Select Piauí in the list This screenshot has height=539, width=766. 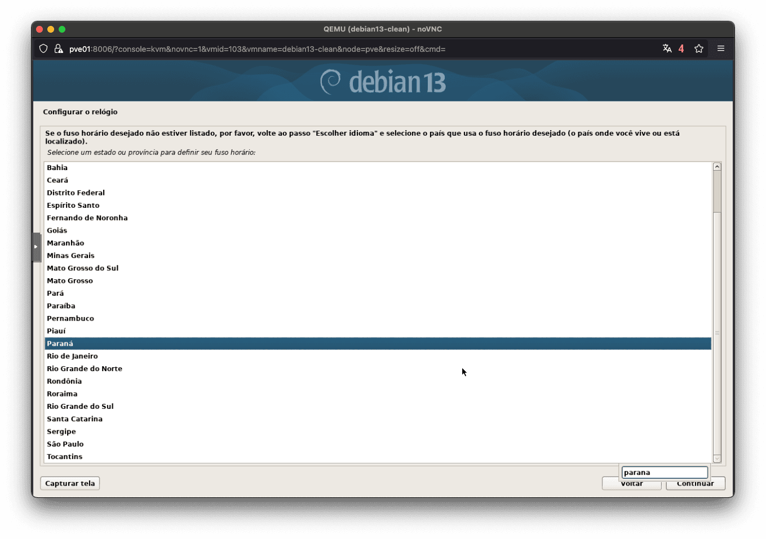pyautogui.click(x=378, y=331)
